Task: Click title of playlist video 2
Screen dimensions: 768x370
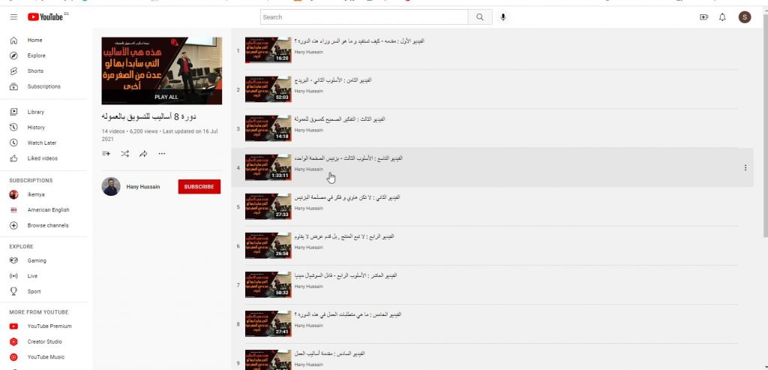Action: 333,80
